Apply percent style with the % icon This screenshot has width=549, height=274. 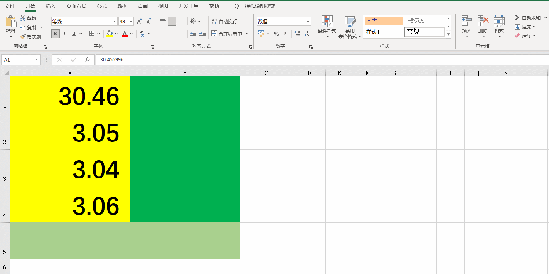point(276,34)
